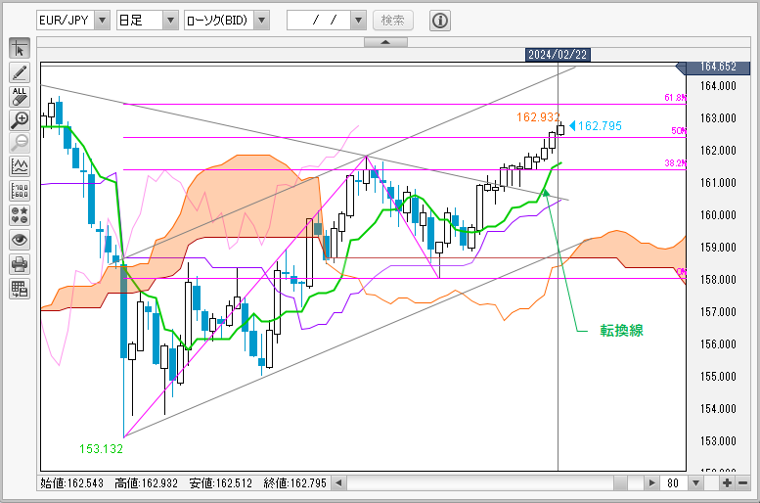Activate the zoom out magnifier
This screenshot has width=760, height=503.
20,143
